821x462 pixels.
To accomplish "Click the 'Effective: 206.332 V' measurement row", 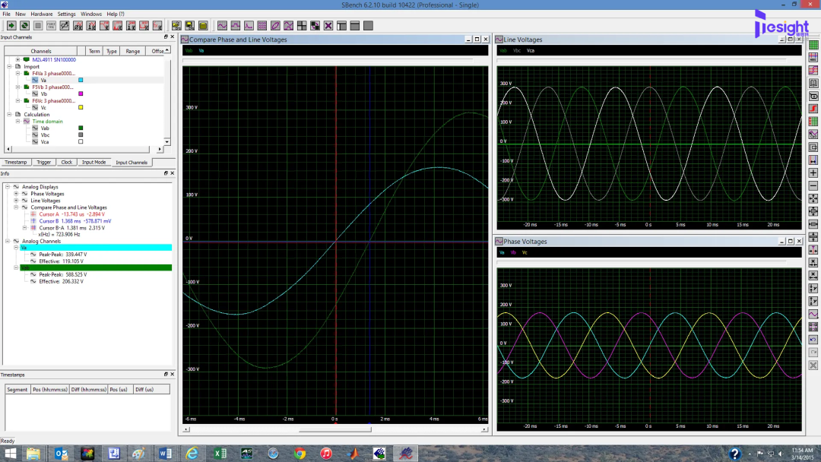I will pos(61,281).
